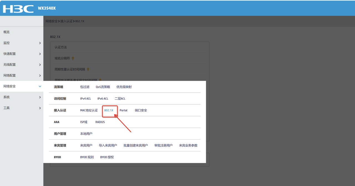Expand the 监控 sidebar chevron
Screen dimensions: 355x186
tap(40, 43)
